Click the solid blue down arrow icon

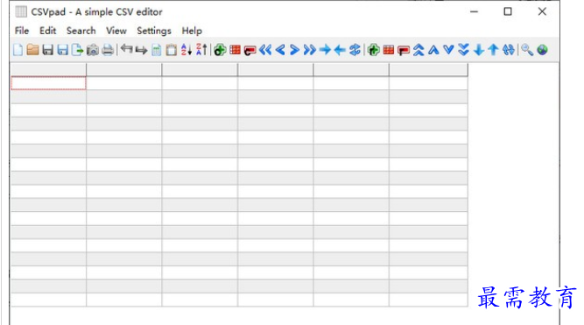479,50
